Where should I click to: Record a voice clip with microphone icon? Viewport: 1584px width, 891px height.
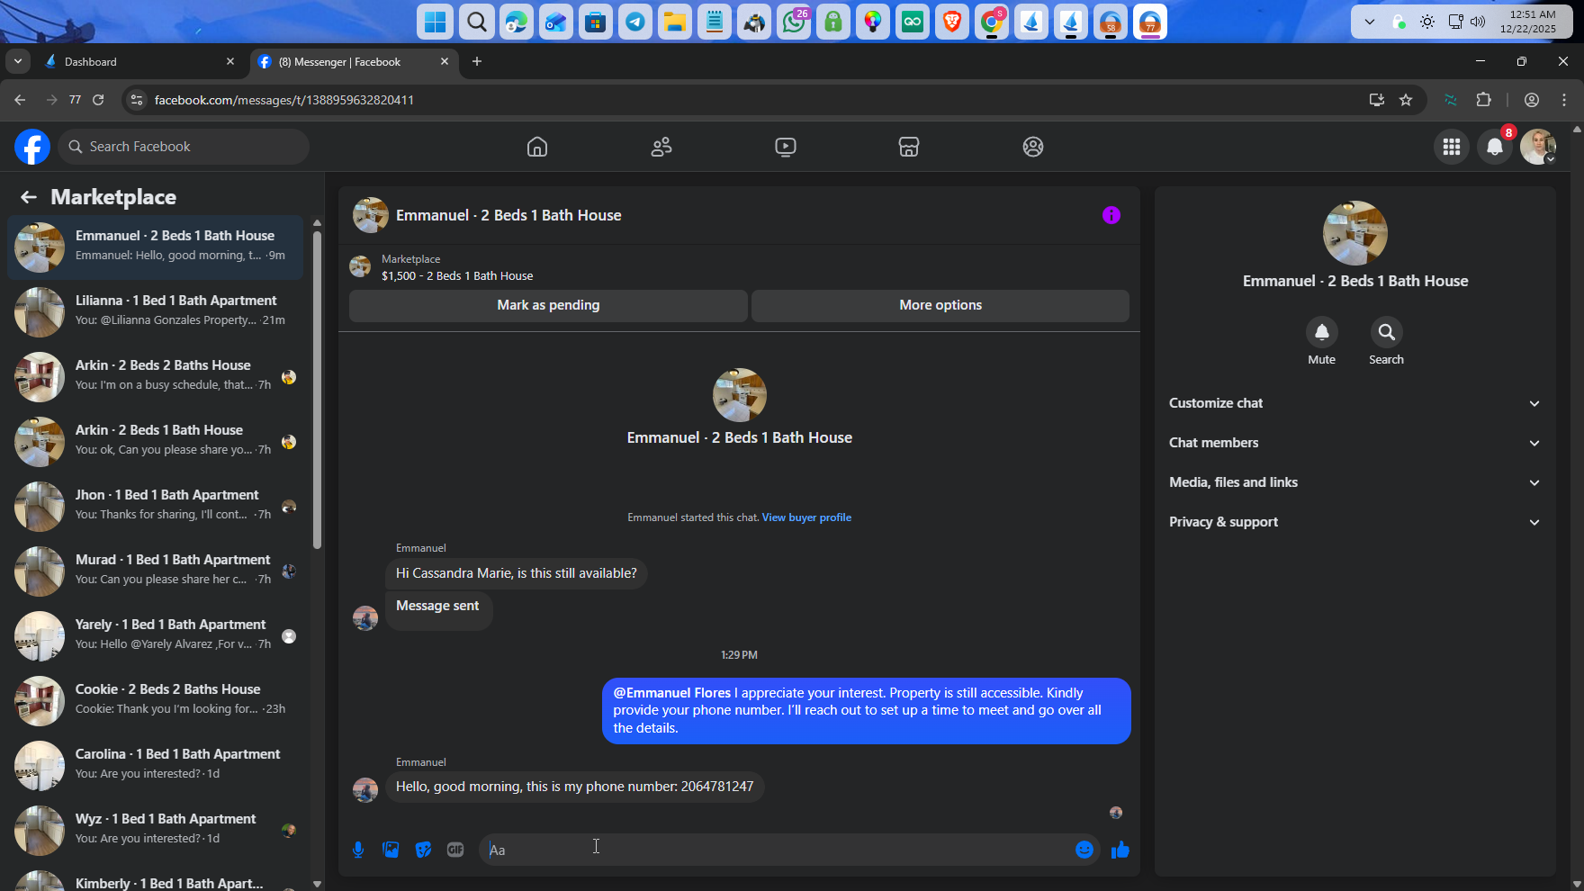tap(358, 850)
